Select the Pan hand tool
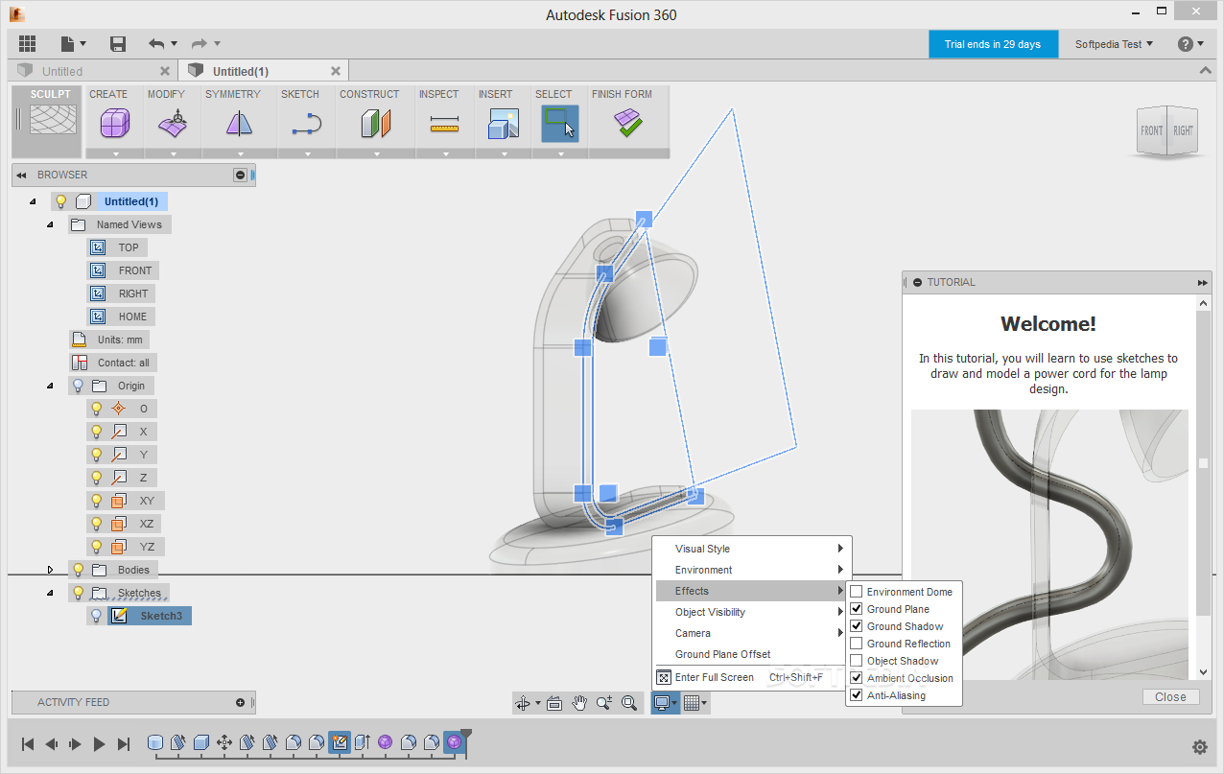Viewport: 1224px width, 774px height. point(579,703)
